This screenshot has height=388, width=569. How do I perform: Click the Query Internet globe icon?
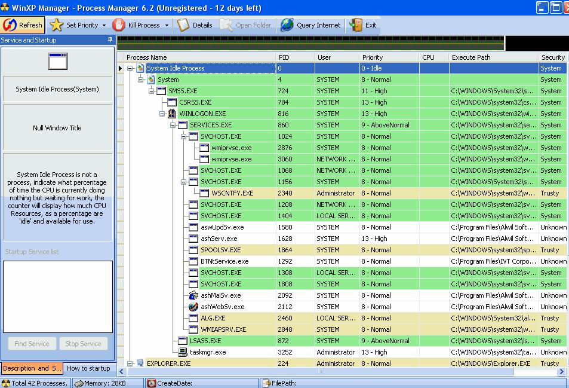tap(287, 25)
